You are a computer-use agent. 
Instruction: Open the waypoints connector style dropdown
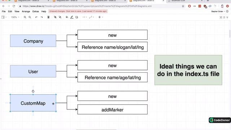(91, 17)
